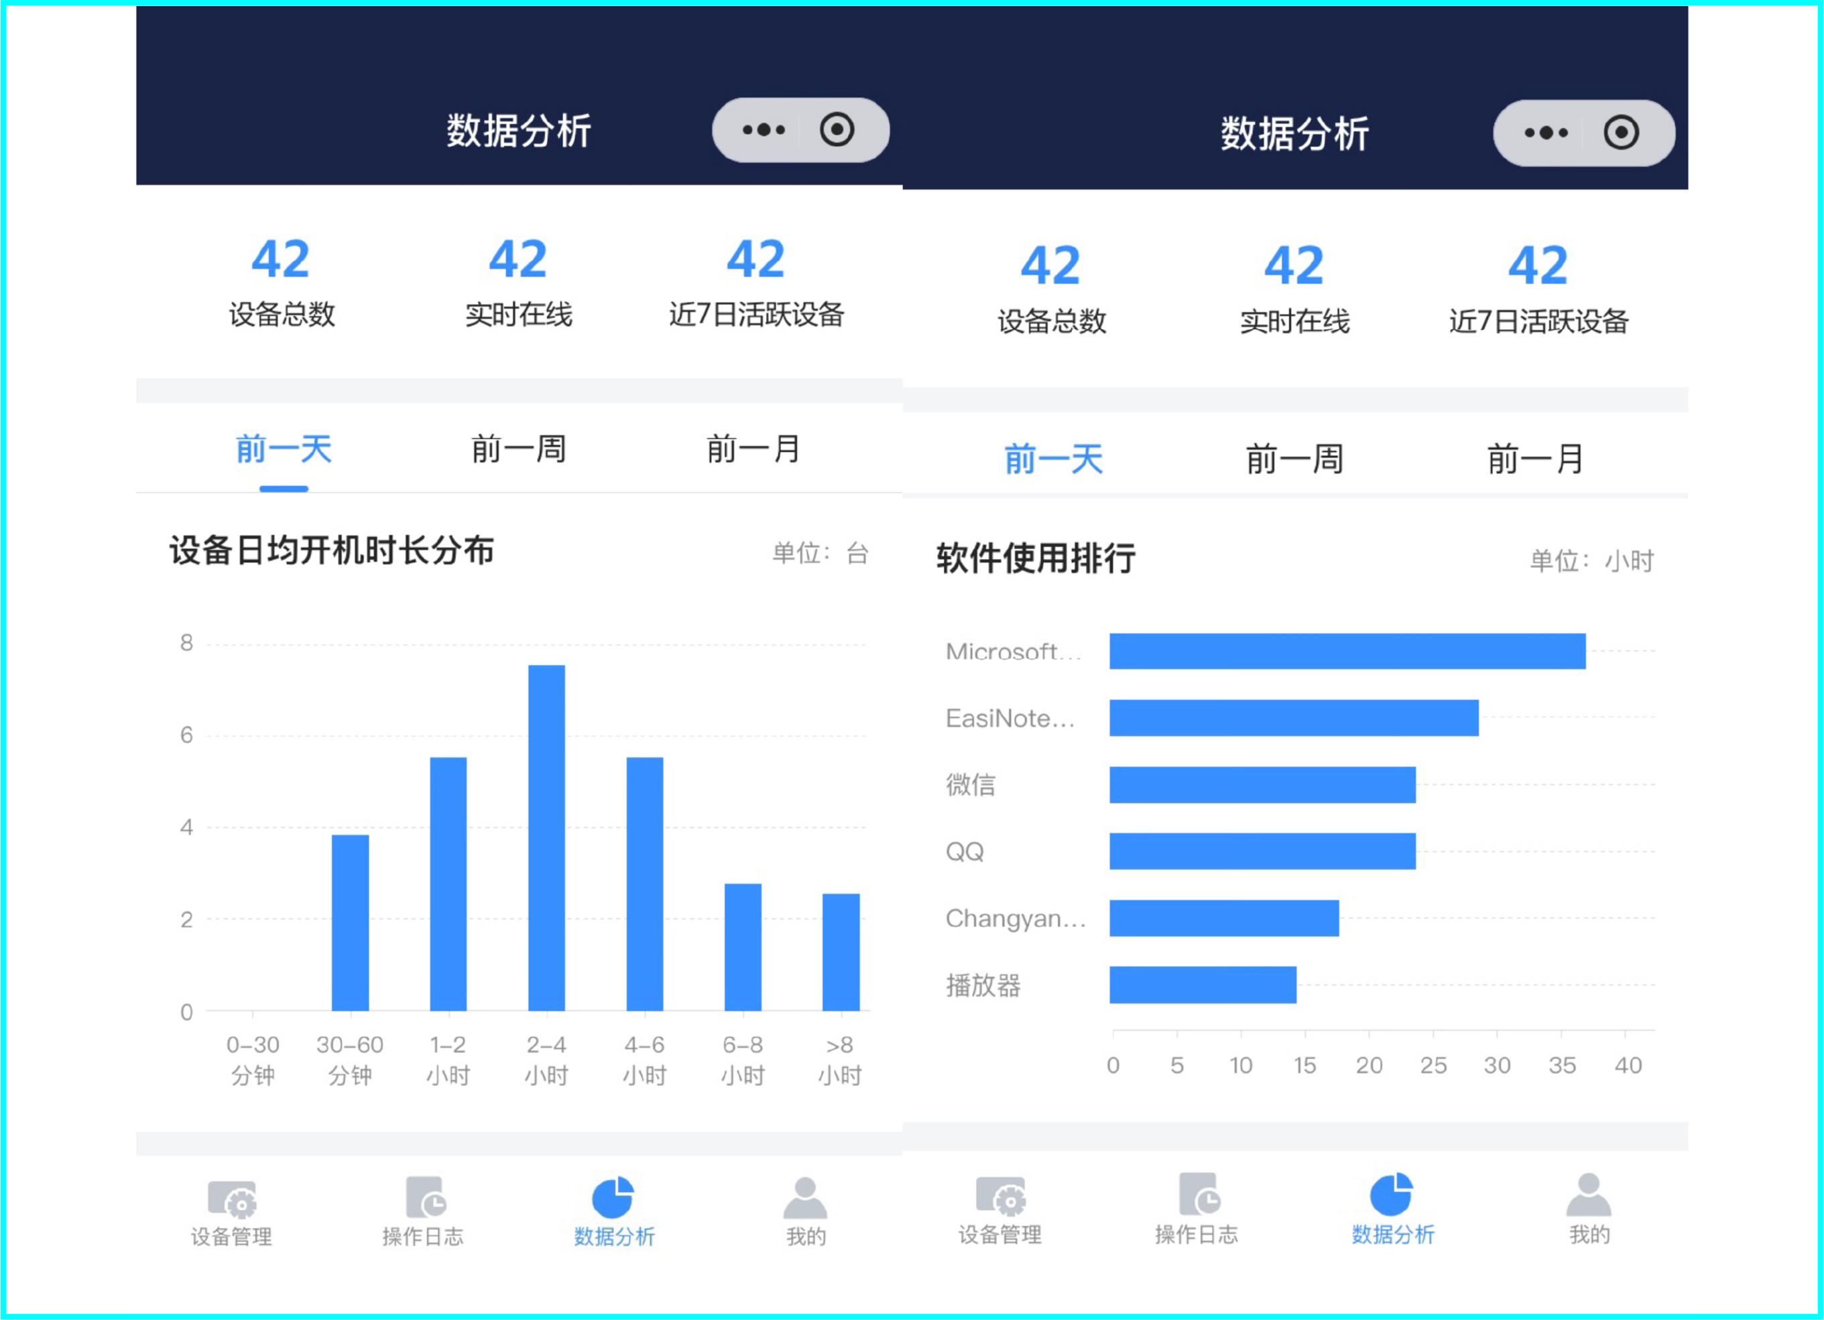The image size is (1824, 1320).
Task: Open the three-dots menu in right screen header
Action: coord(1546,133)
